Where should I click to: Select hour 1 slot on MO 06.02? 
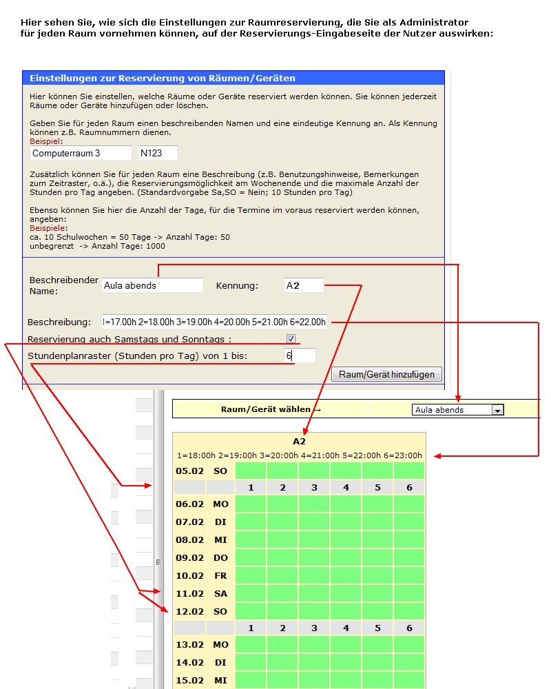(x=251, y=504)
